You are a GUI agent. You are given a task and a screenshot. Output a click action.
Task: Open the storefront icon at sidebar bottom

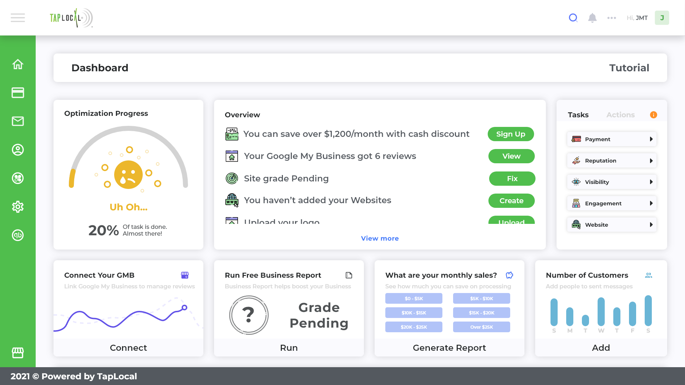pos(18,353)
